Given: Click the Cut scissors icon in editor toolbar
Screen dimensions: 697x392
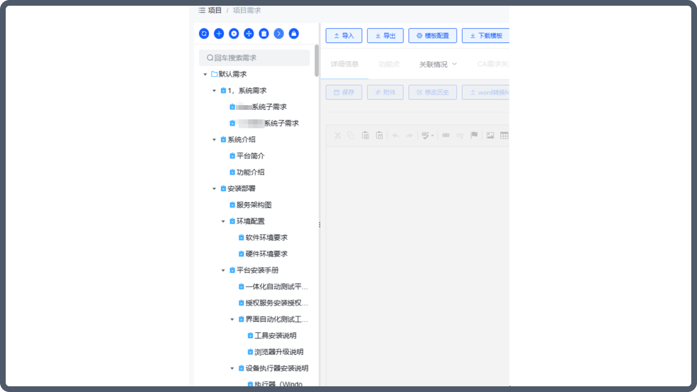Looking at the screenshot, I should (338, 136).
